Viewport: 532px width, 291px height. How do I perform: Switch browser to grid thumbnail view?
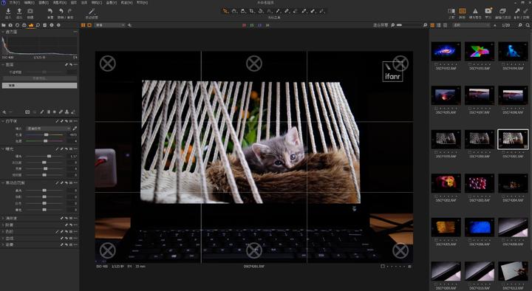[432, 25]
